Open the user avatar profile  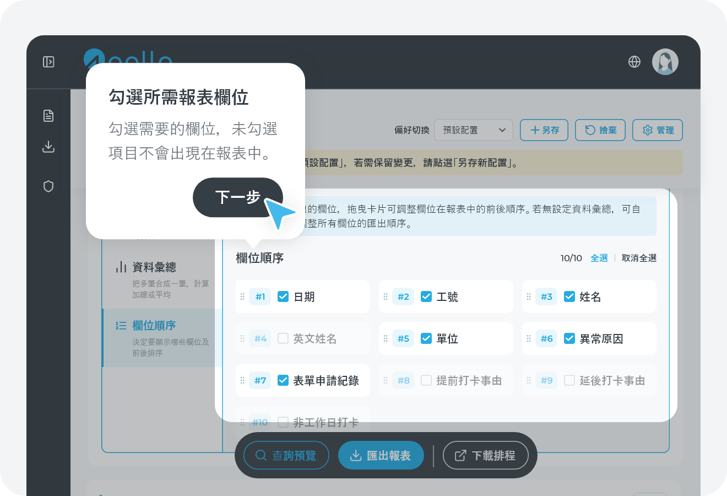point(665,62)
